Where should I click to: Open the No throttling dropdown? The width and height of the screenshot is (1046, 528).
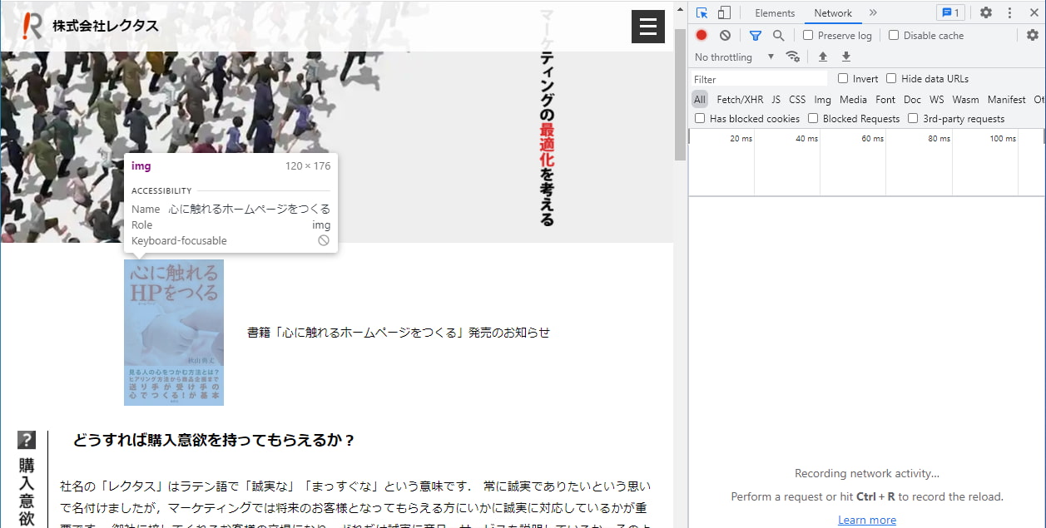(x=733, y=57)
